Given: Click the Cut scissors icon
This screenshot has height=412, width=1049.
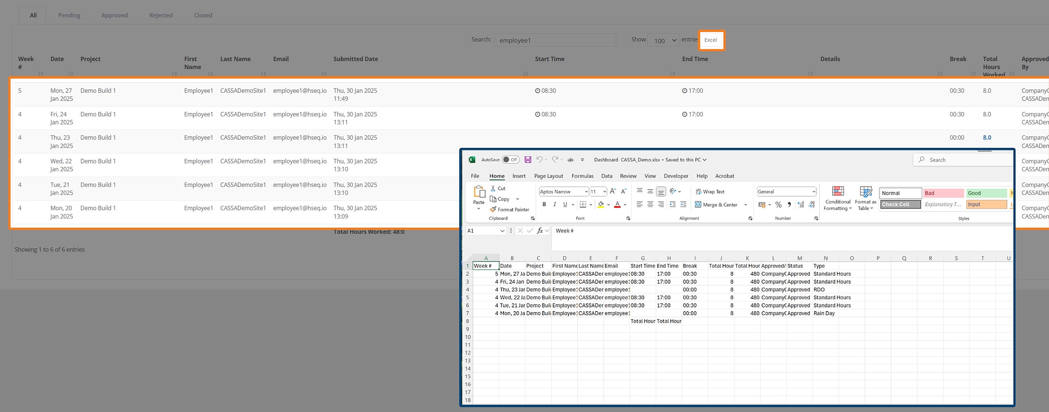Looking at the screenshot, I should [x=493, y=188].
